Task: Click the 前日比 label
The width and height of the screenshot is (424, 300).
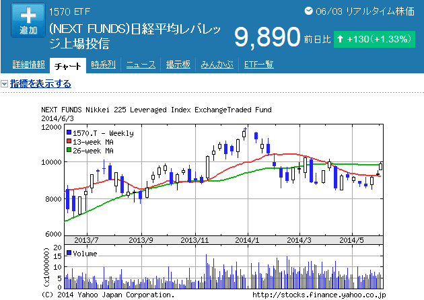Action: tap(318, 40)
